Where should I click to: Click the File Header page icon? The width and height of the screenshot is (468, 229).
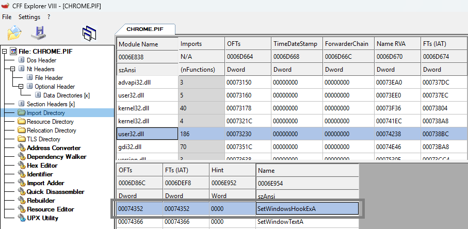[x=29, y=77]
